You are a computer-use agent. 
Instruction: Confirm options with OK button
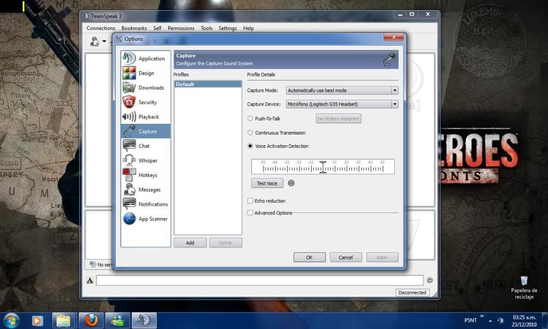click(x=309, y=257)
